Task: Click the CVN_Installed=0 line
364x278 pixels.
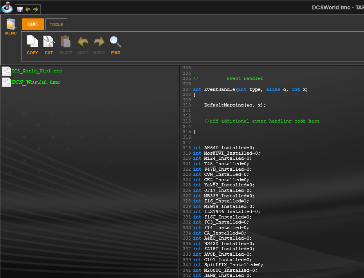Action: point(221,174)
